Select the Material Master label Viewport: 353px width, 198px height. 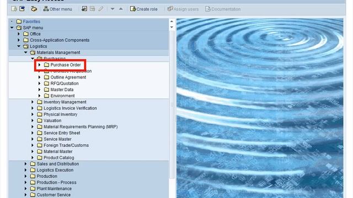pos(58,152)
